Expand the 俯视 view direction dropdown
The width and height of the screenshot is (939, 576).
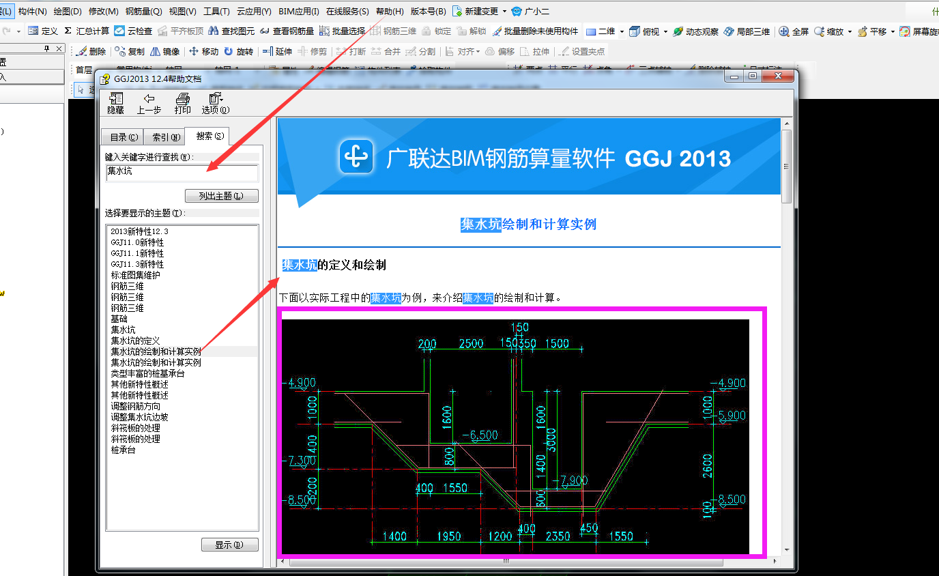point(665,31)
